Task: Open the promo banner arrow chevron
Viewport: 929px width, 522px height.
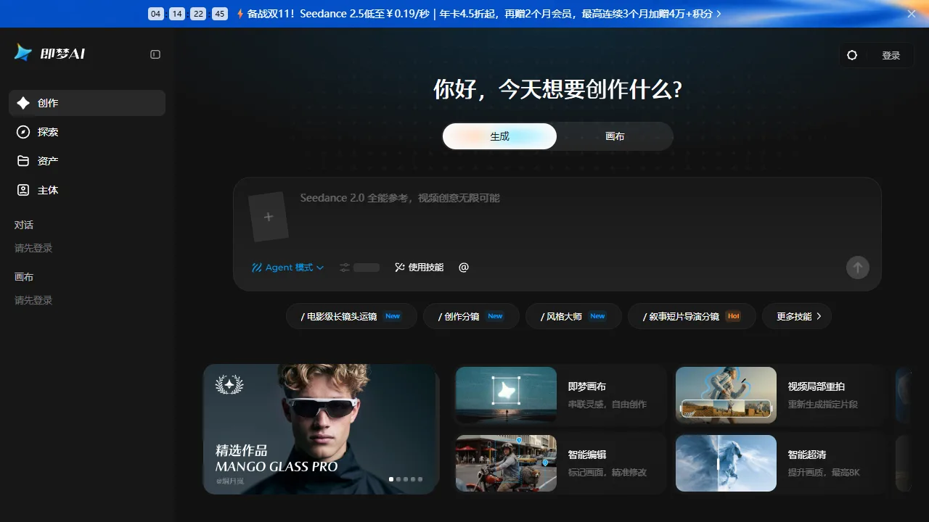Action: (x=719, y=14)
